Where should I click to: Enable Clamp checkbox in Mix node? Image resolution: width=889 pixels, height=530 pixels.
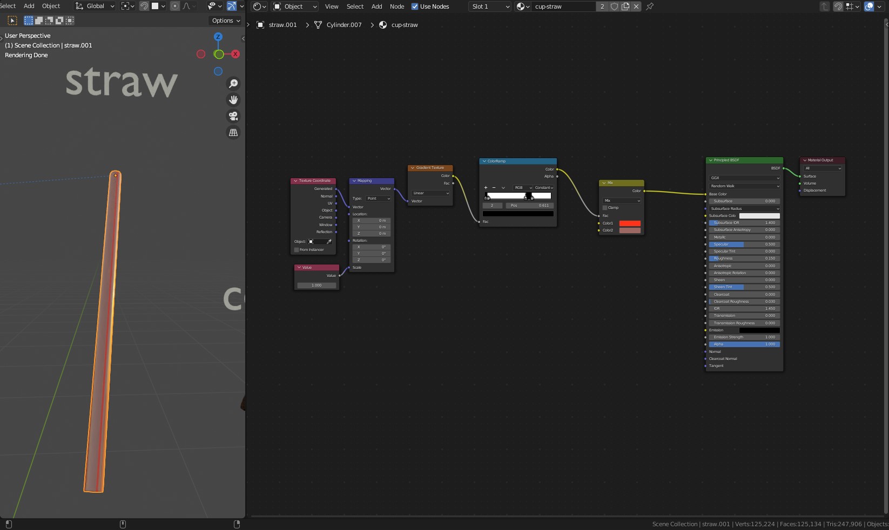pos(605,208)
